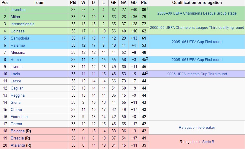Click the Pts column header
This screenshot has width=245, height=149.
click(x=144, y=3)
